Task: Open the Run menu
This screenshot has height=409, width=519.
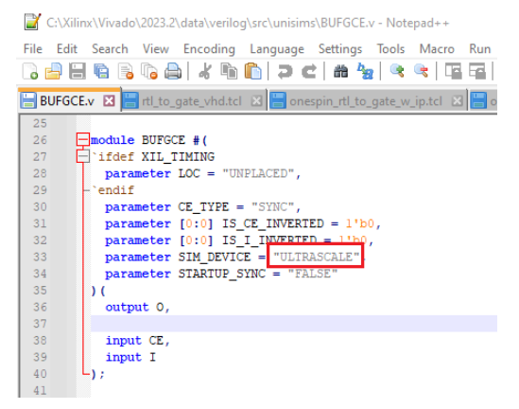Action: [479, 49]
